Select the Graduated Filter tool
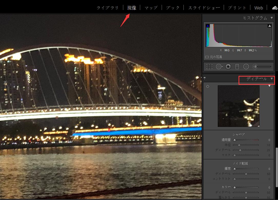The height and width of the screenshot is (200, 278). (237, 67)
